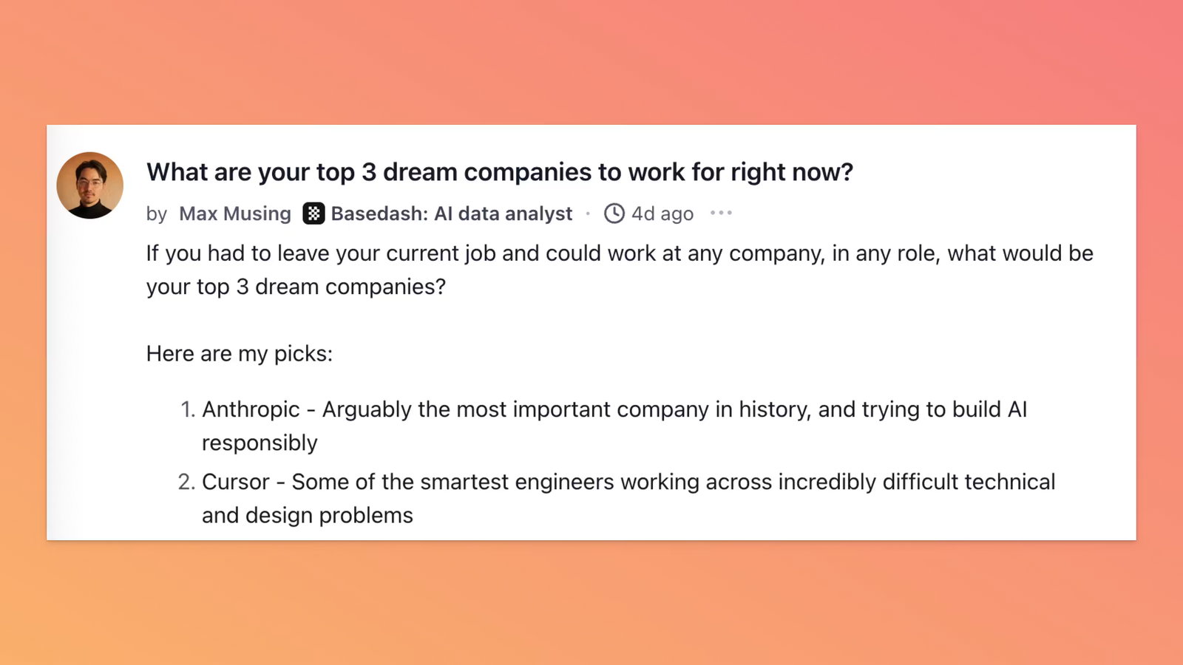Open the post title about dream companies
The image size is (1183, 665).
pos(500,172)
